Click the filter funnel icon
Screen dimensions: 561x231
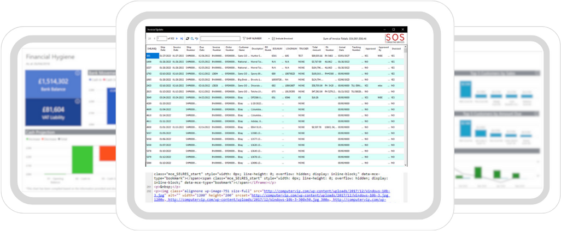244,39
